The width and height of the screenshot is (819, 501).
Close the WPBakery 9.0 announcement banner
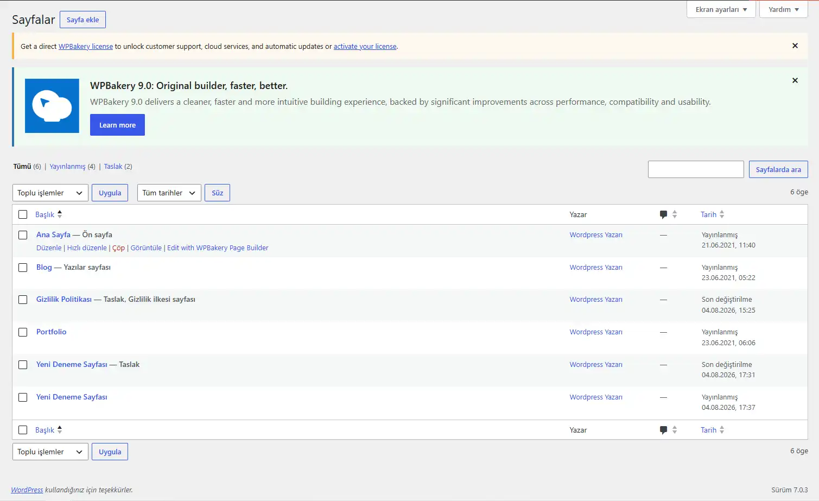(x=795, y=80)
